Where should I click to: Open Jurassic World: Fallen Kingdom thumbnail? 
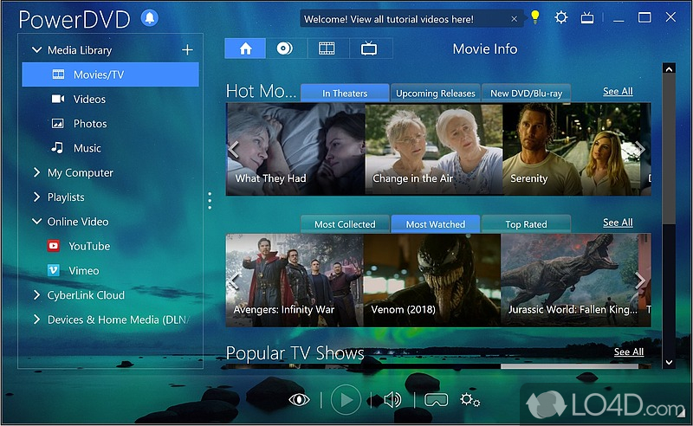(569, 281)
